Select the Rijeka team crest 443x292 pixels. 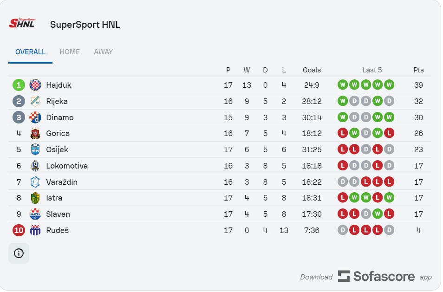[35, 101]
